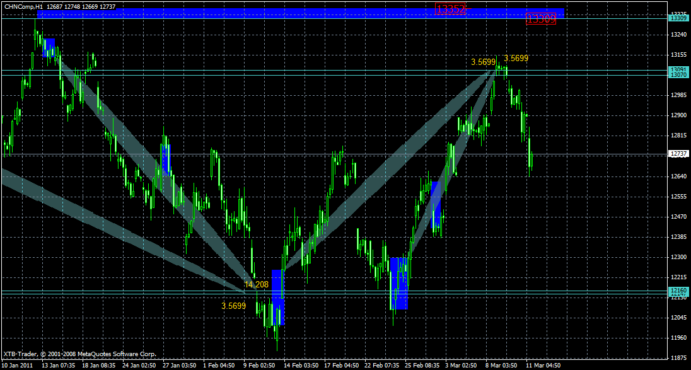691x370 pixels.
Task: Select the blue rectangle at the 27 Jan candles
Action: [166, 160]
